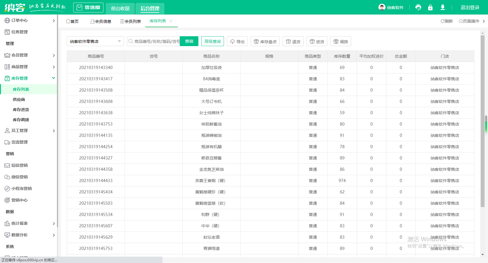
Task: Click the lock screen padlock icon
Action: (430, 7)
